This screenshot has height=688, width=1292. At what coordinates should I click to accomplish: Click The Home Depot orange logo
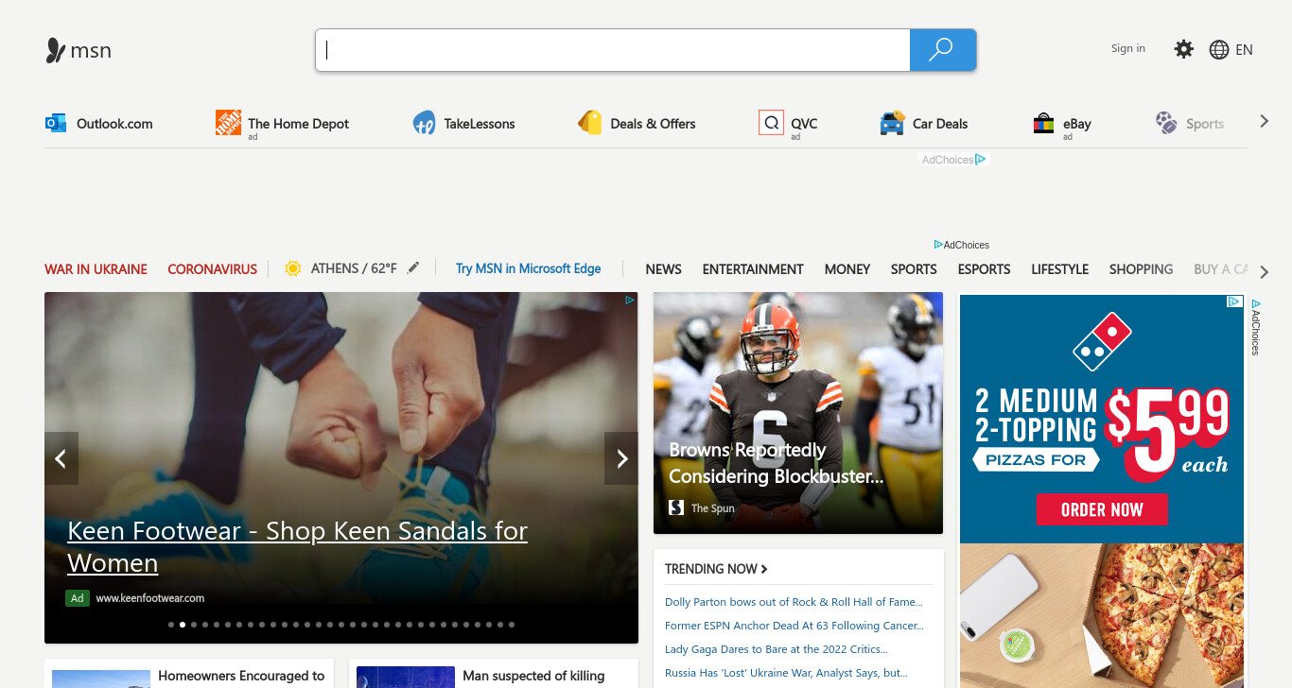228,123
